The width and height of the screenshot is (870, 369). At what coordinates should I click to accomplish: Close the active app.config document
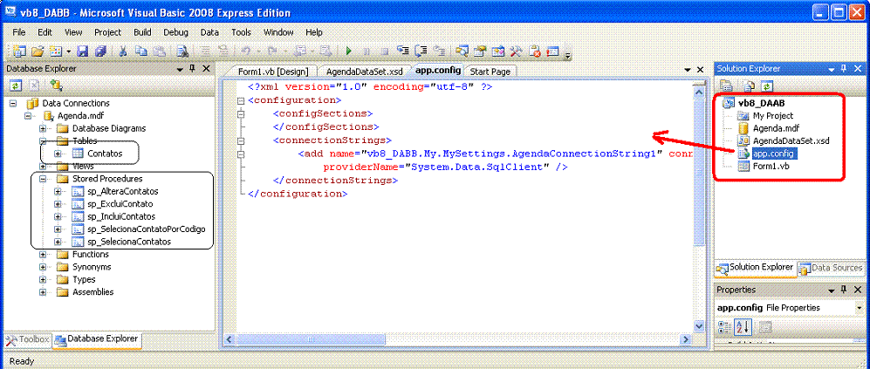click(x=700, y=70)
